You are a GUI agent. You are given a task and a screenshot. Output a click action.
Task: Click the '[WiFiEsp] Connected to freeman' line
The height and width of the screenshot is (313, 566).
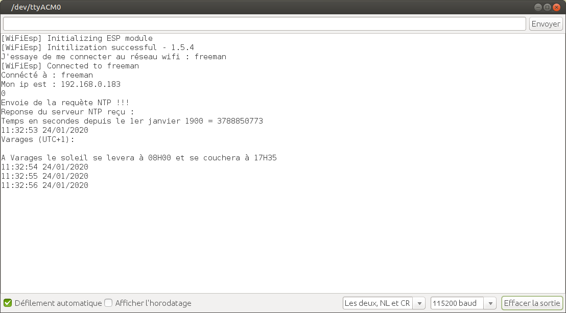click(x=70, y=66)
